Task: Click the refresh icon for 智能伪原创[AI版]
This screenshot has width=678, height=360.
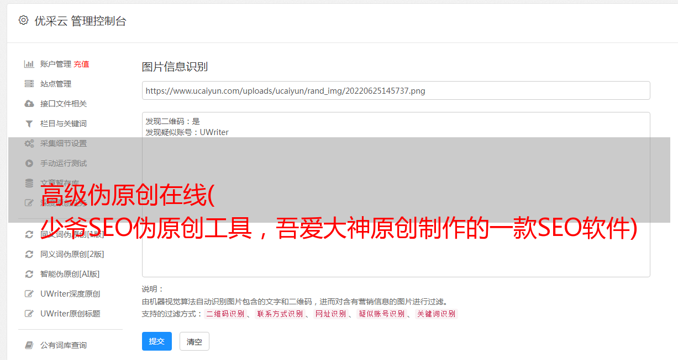Action: coord(29,274)
